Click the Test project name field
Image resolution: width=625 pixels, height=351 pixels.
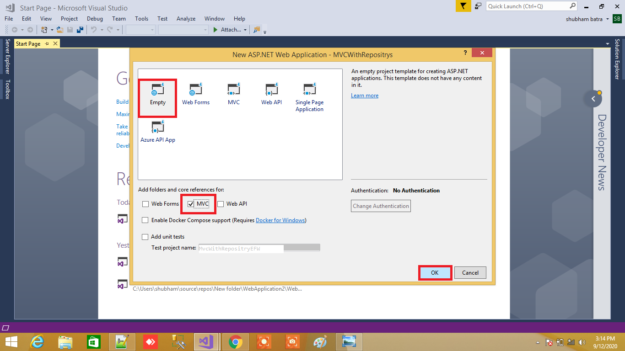pyautogui.click(x=259, y=248)
